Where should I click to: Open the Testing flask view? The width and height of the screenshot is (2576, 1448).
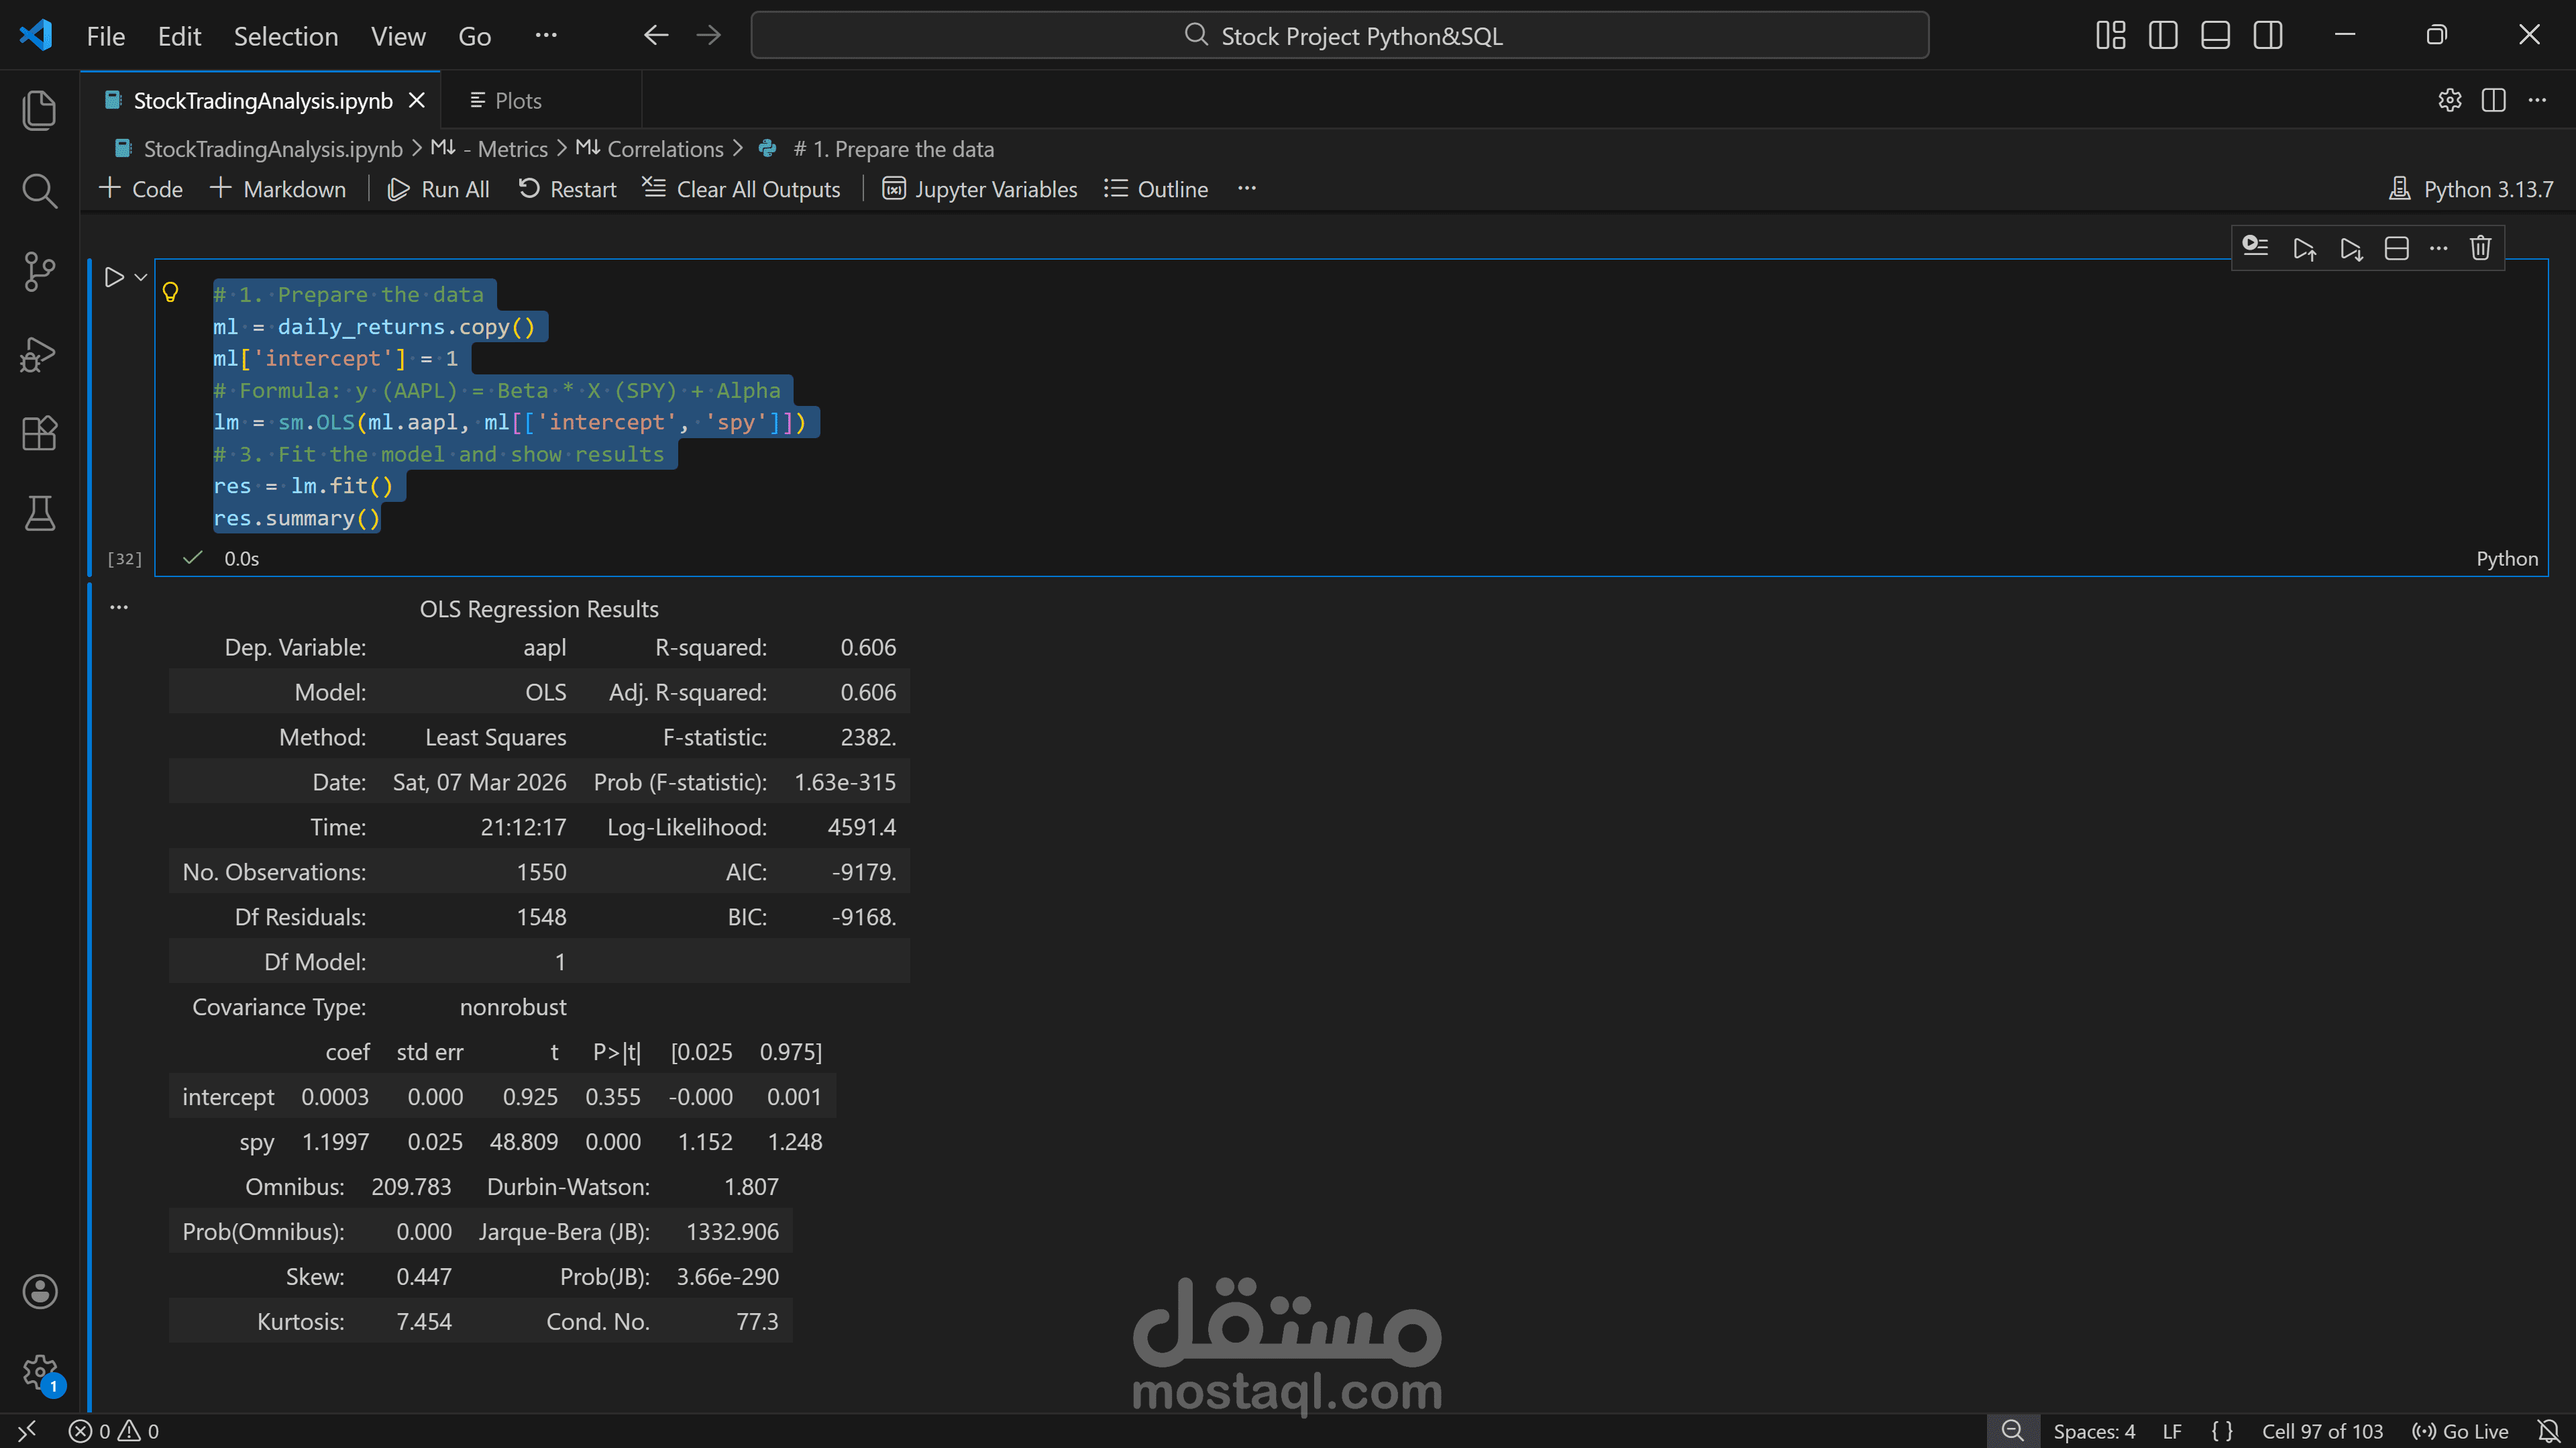pos(39,513)
